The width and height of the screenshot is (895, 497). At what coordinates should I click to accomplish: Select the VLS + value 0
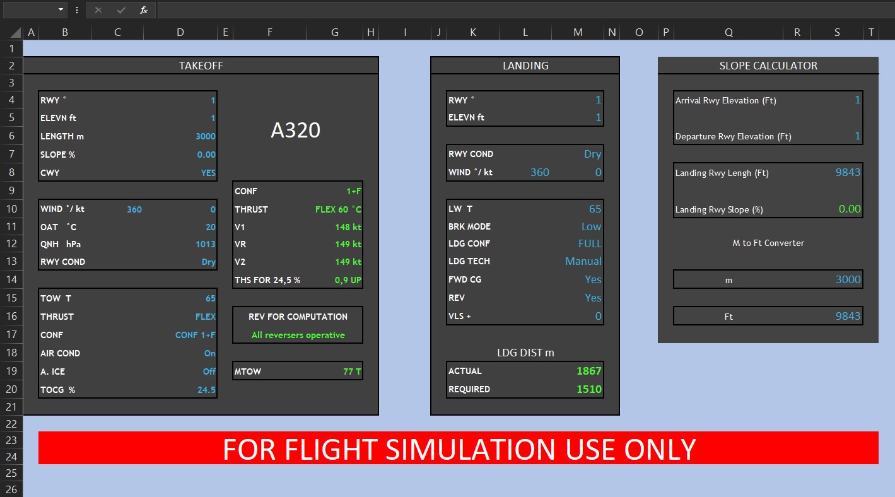pos(599,316)
